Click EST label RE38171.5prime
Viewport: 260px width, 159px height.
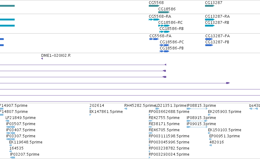(164, 124)
